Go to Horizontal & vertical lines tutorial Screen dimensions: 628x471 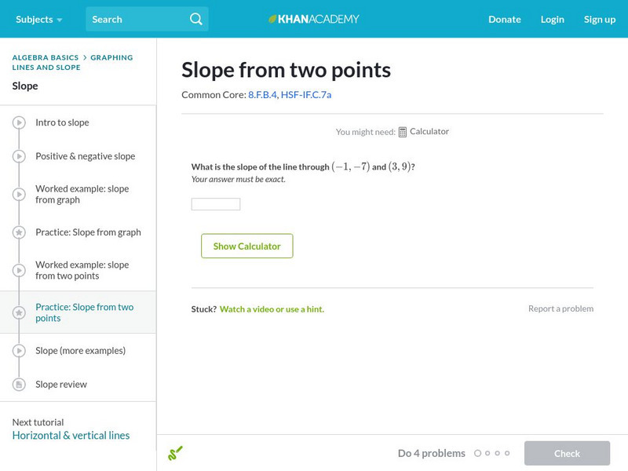tap(71, 436)
